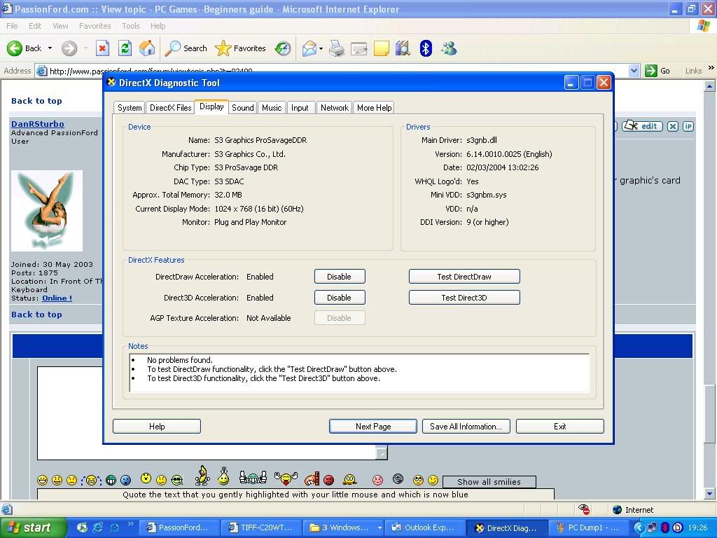Expand the Links toolbar chevron
This screenshot has height=538, width=717.
coord(711,68)
